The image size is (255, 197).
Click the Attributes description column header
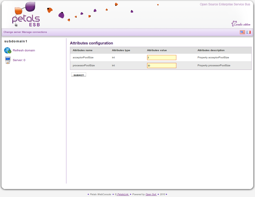coord(211,50)
